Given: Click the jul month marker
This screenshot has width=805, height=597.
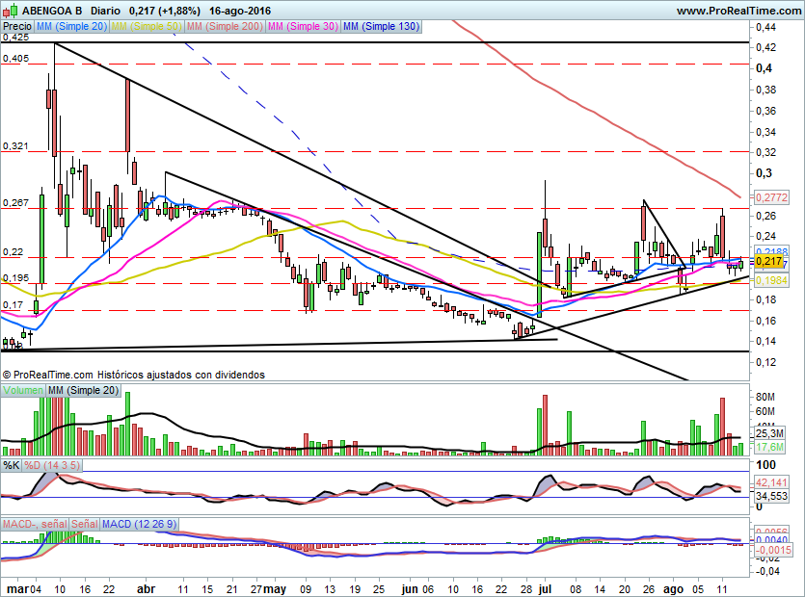Looking at the screenshot, I should [545, 589].
